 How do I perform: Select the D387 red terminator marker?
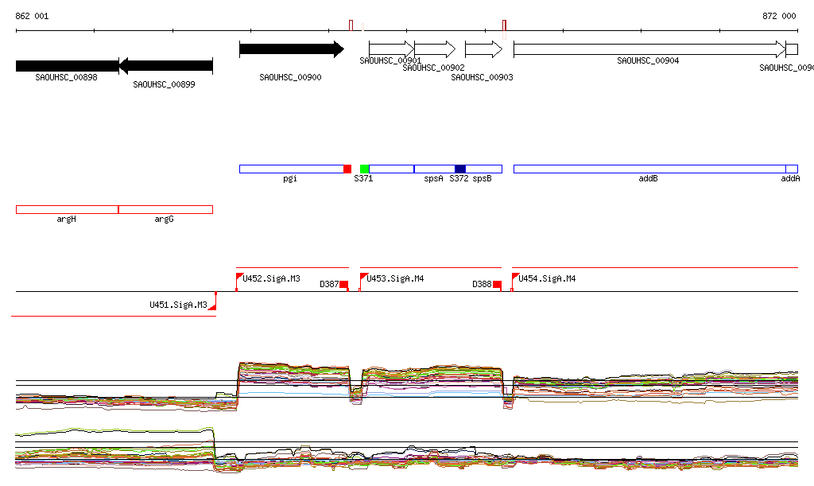click(x=343, y=285)
